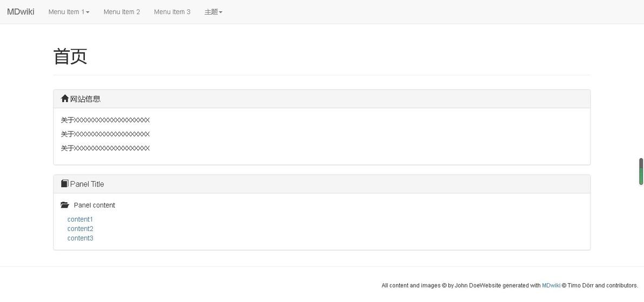Click the book icon beside Panel Title
The image size is (644, 302).
(65, 184)
